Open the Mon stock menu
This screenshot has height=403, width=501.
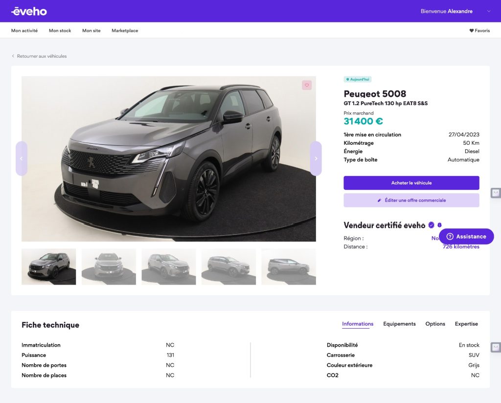click(60, 31)
